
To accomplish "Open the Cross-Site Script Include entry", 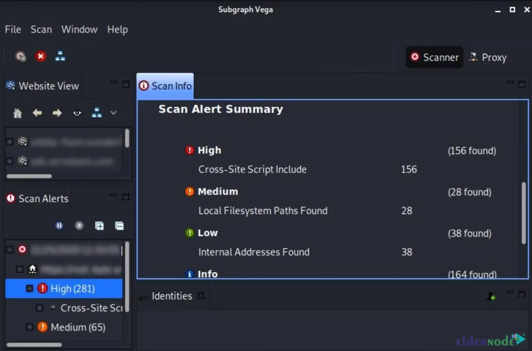I will [x=252, y=169].
